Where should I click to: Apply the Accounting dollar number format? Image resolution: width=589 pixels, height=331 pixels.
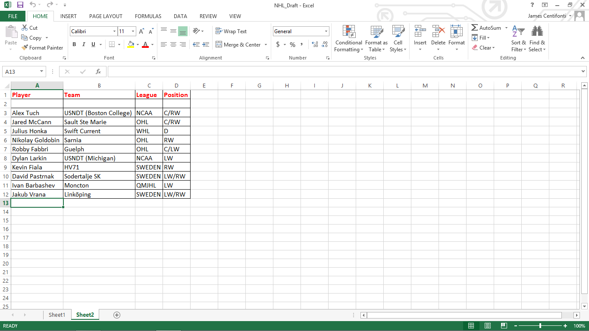(x=278, y=44)
